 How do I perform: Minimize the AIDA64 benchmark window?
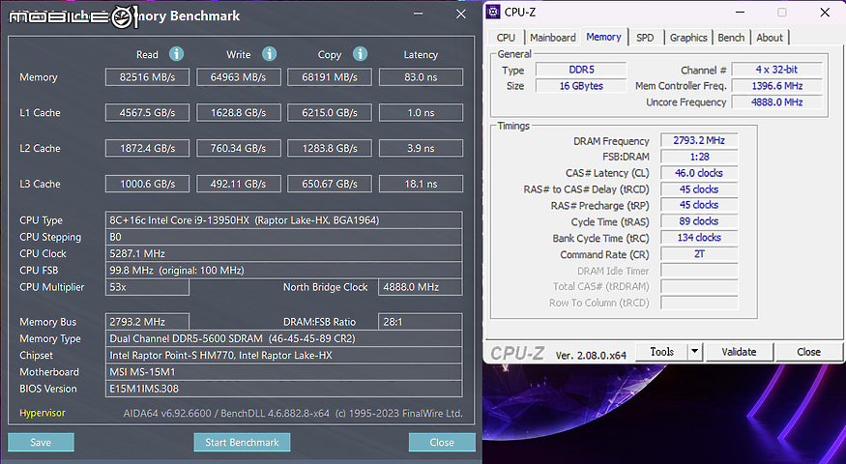coord(418,14)
